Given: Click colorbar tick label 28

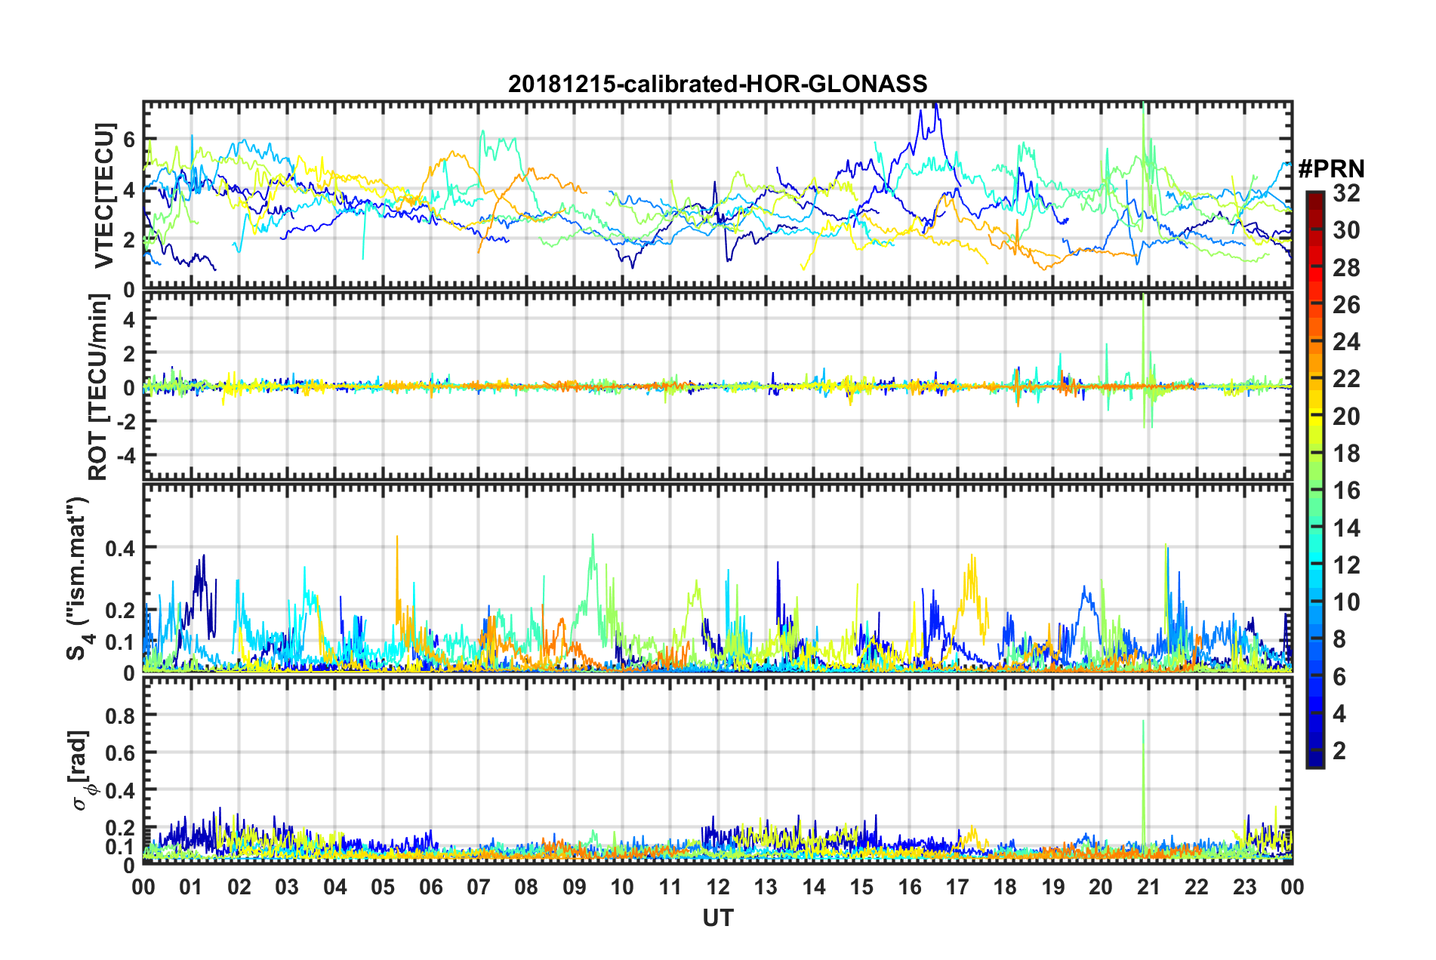Looking at the screenshot, I should (x=1346, y=268).
